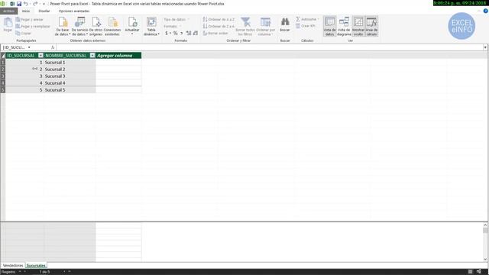489x275 pixels.
Task: Click Borrar orden
Action: pyautogui.click(x=215, y=34)
